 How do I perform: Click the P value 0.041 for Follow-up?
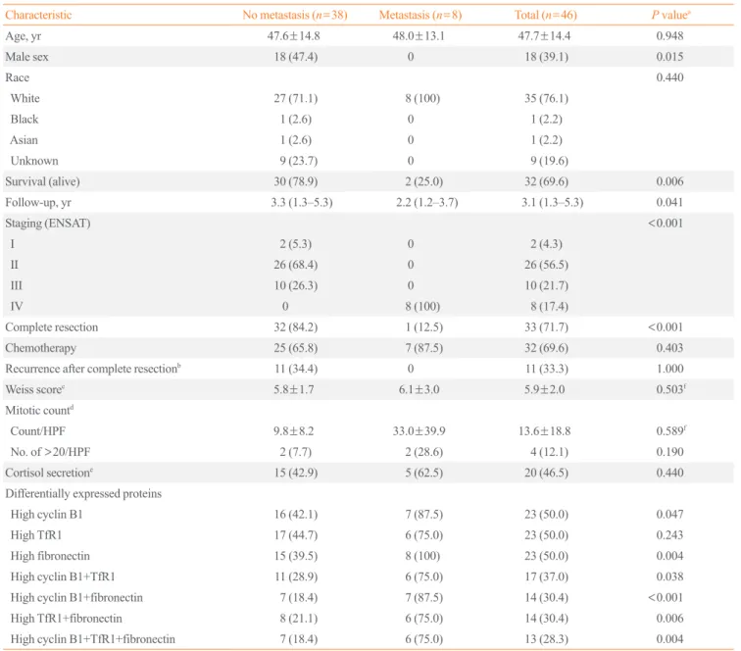(669, 202)
